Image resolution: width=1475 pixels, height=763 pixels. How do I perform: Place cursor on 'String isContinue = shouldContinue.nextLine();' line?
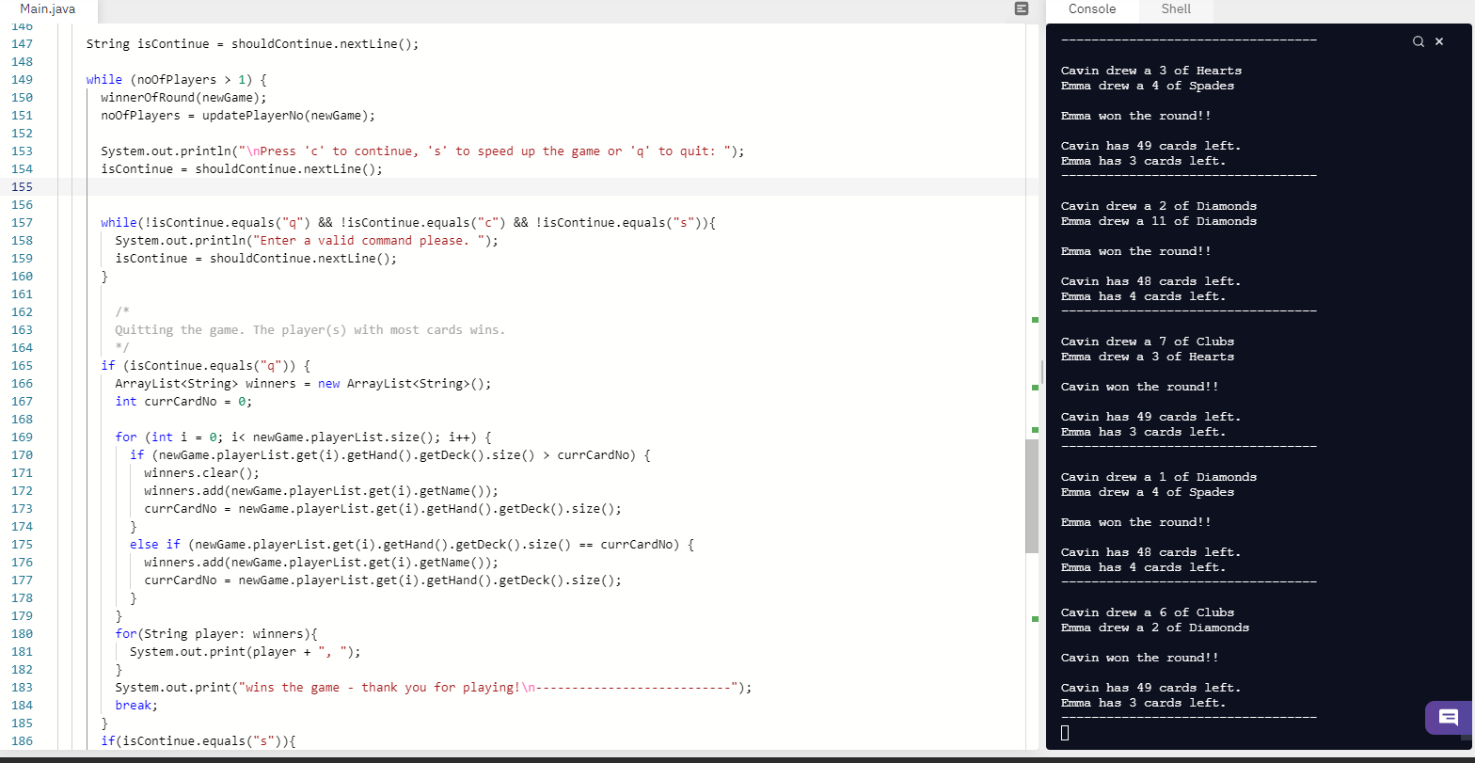click(x=251, y=44)
